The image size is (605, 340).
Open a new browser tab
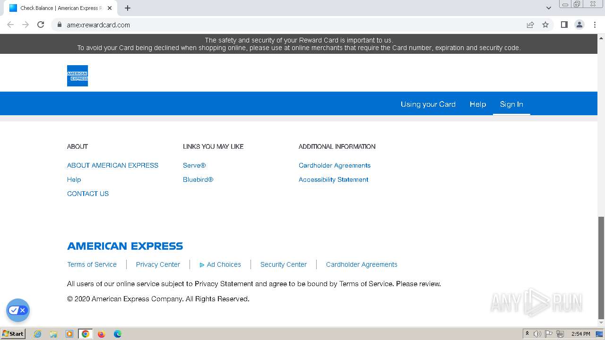coord(128,8)
